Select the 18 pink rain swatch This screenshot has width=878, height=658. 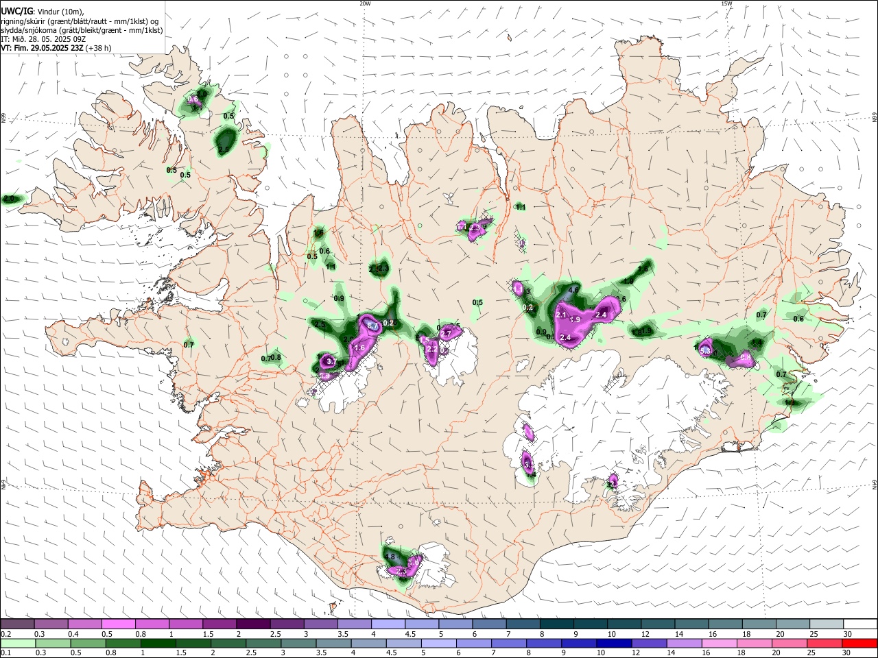(755, 643)
